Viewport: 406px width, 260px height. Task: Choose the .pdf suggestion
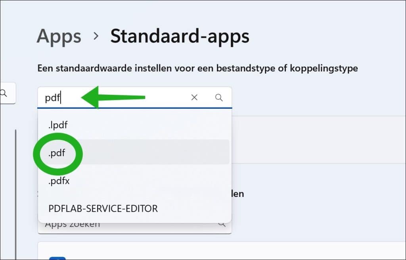click(x=134, y=152)
